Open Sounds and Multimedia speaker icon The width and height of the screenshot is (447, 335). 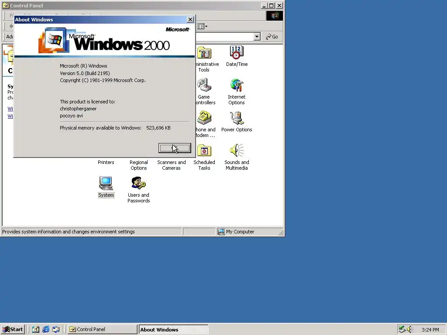(x=237, y=150)
